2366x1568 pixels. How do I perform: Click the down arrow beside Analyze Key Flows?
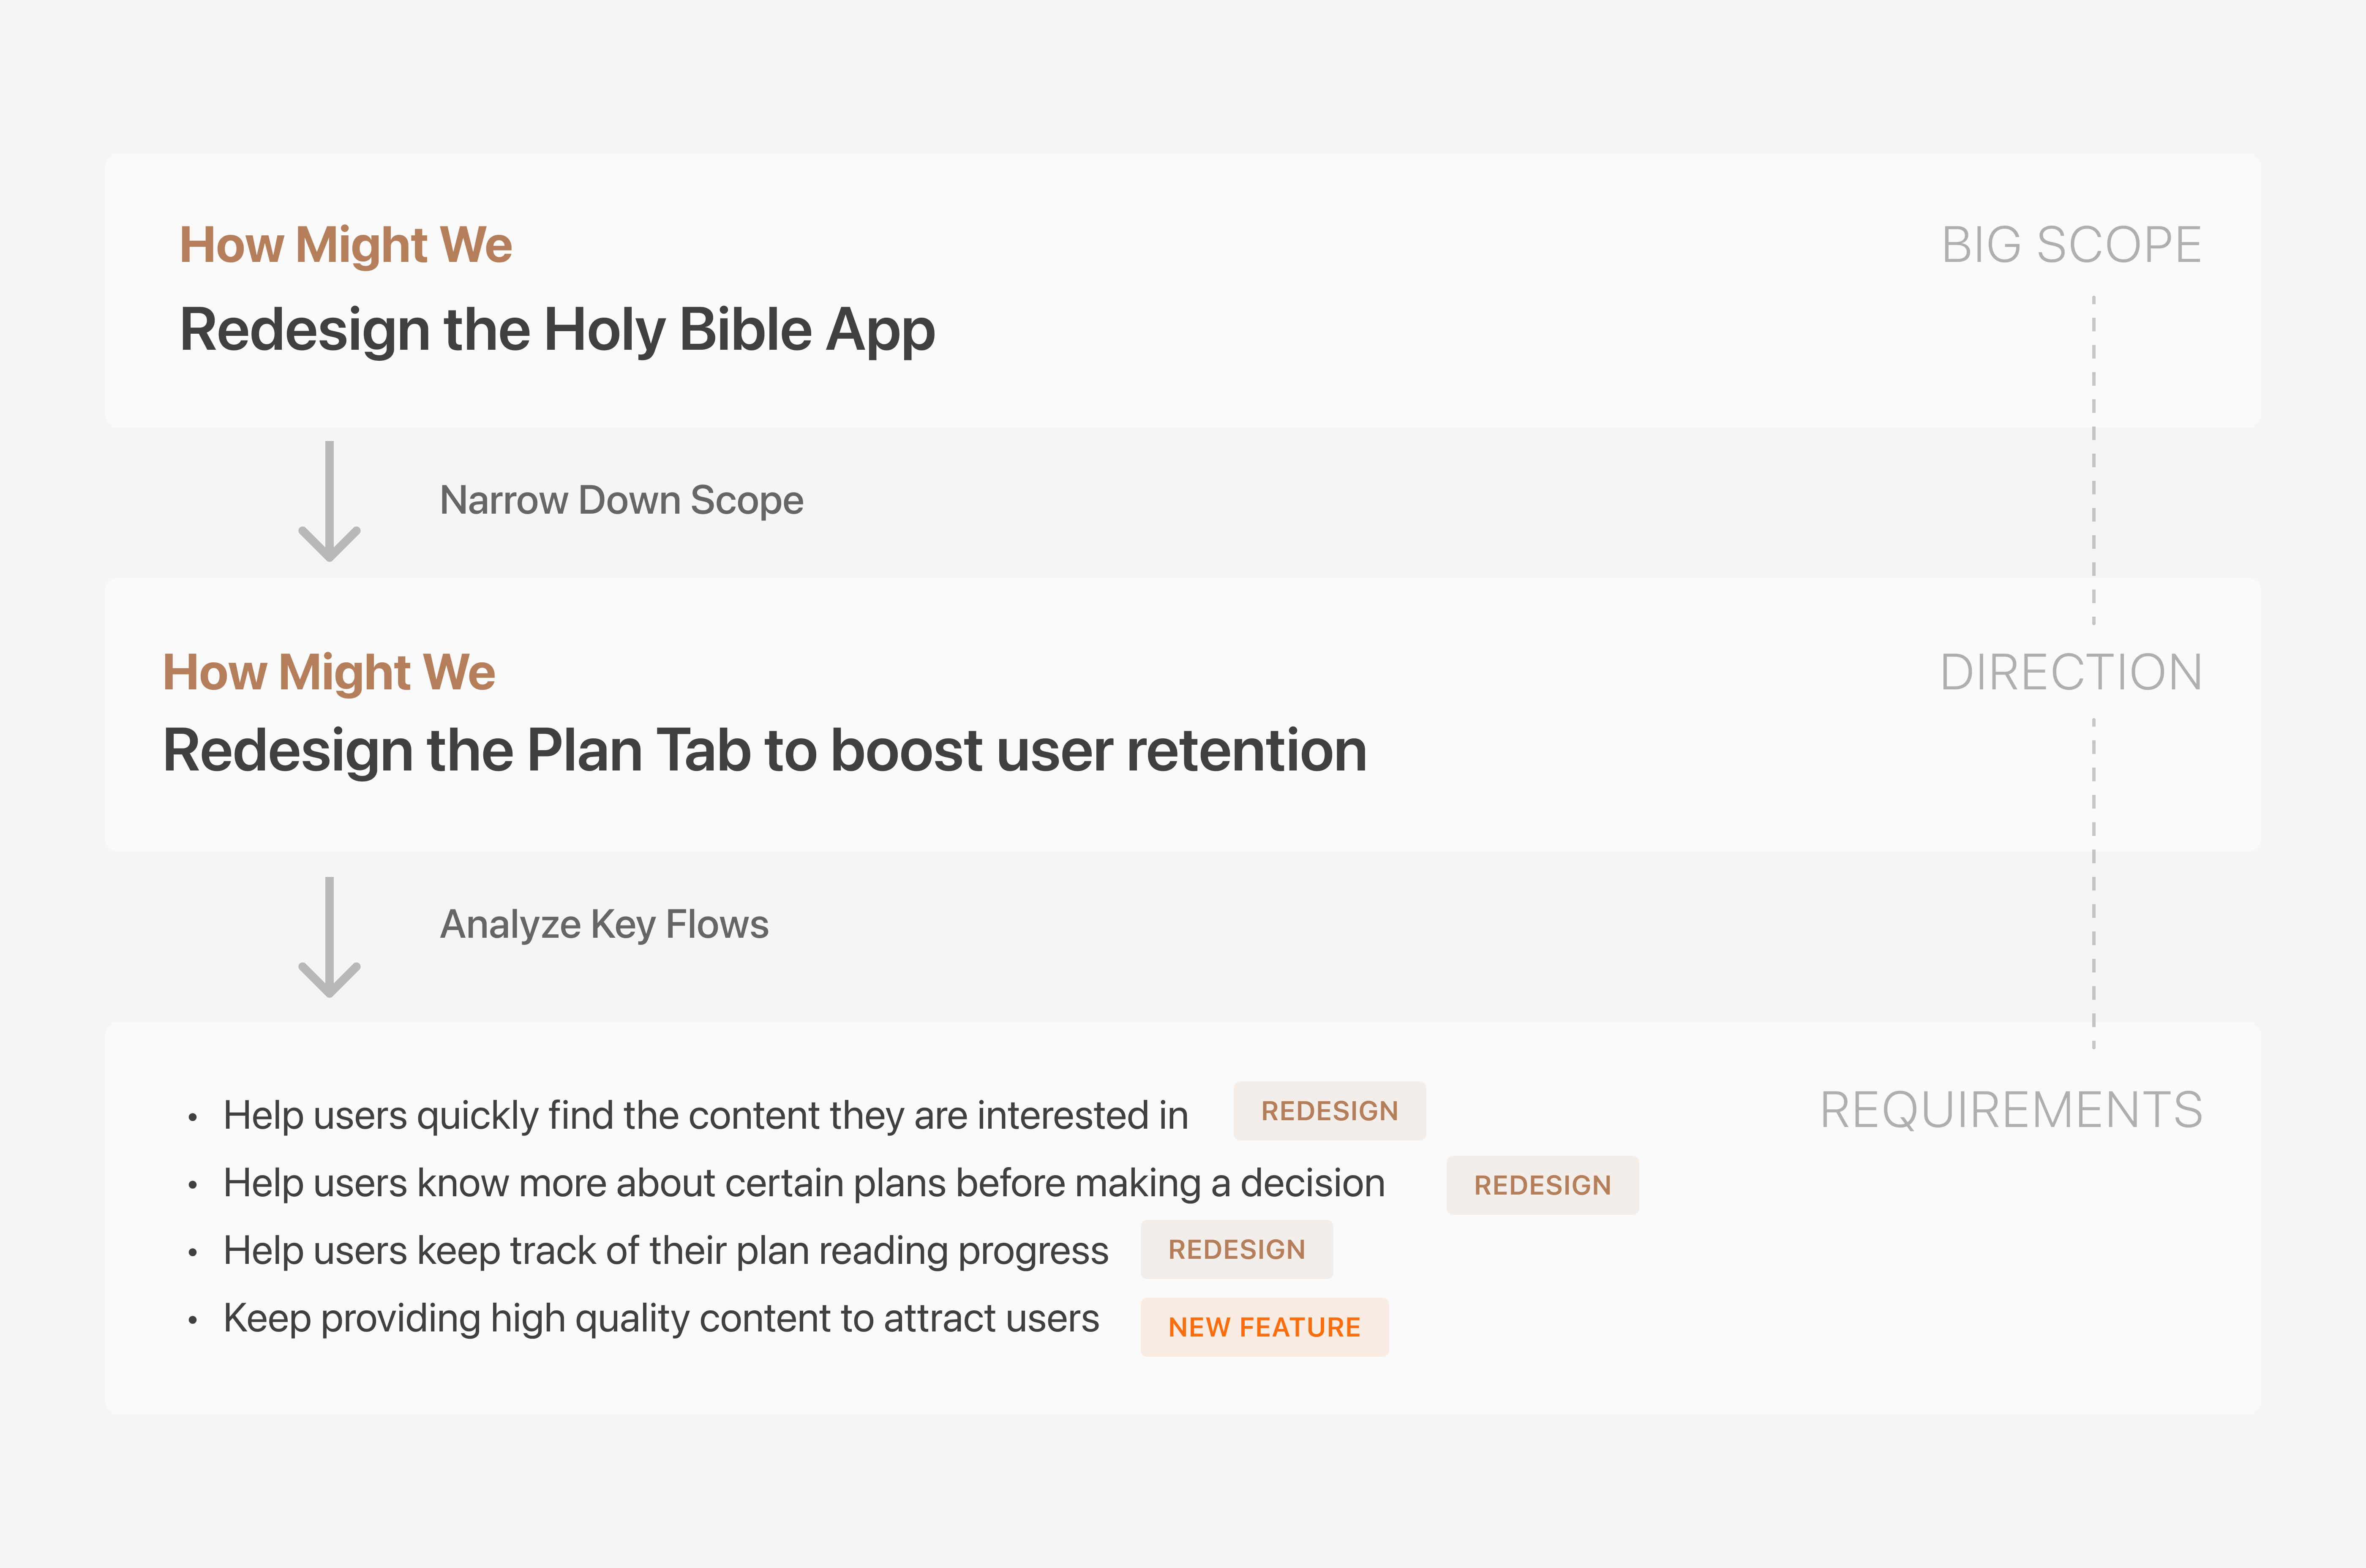pos(329,937)
